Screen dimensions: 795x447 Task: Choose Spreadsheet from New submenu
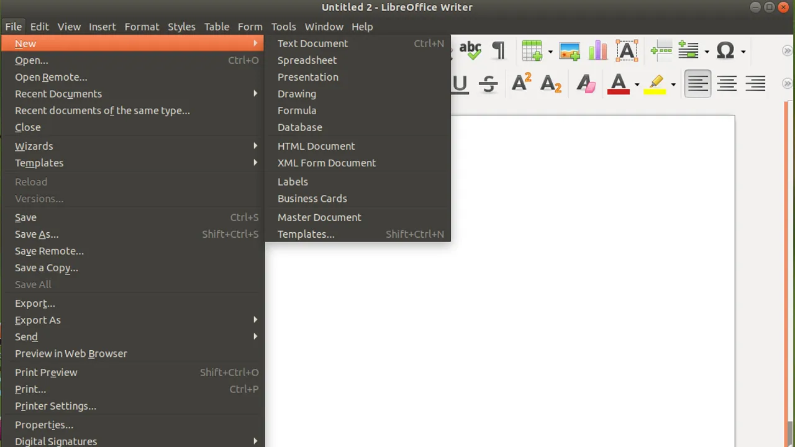point(358,60)
